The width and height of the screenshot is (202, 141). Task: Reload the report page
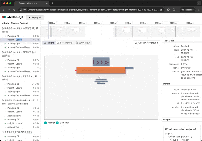(x=14, y=10)
